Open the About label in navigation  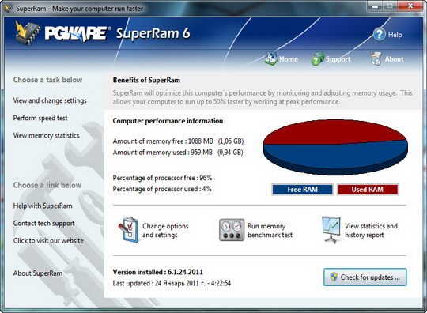pyautogui.click(x=394, y=59)
